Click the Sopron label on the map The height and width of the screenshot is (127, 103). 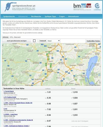[x=77, y=84]
